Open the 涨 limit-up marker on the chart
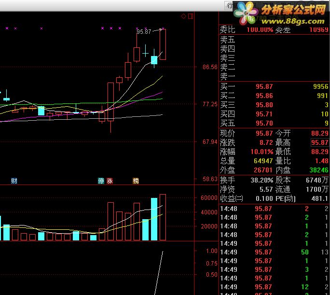 click(x=110, y=181)
